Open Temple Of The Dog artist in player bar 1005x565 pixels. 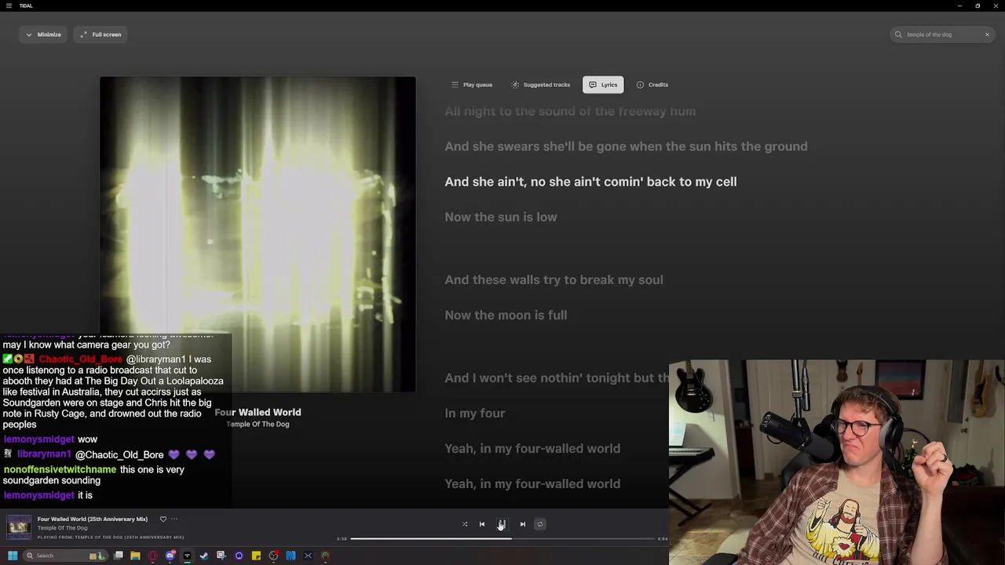pyautogui.click(x=63, y=528)
